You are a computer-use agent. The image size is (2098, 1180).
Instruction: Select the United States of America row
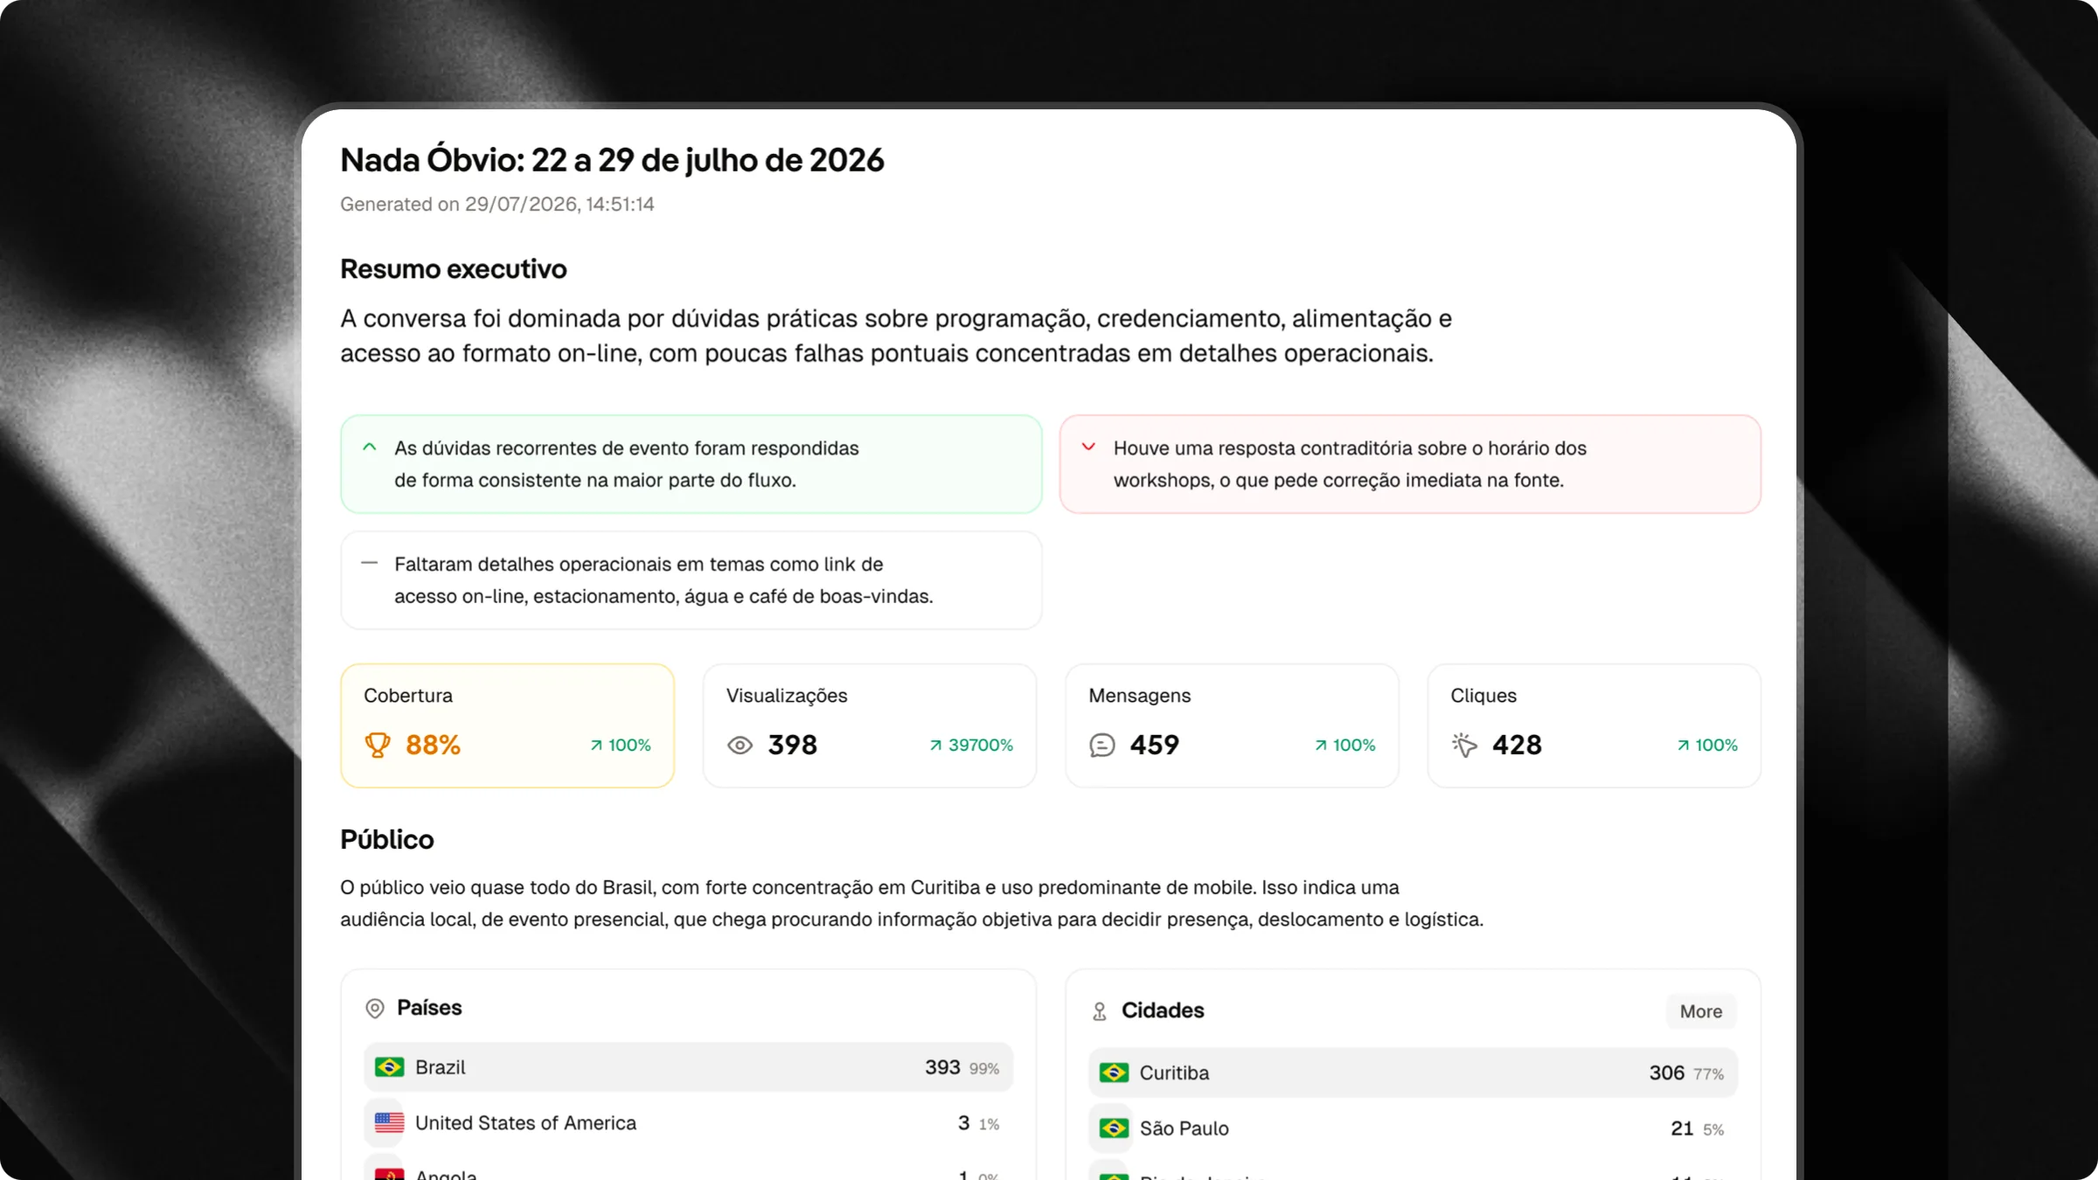[x=688, y=1122]
